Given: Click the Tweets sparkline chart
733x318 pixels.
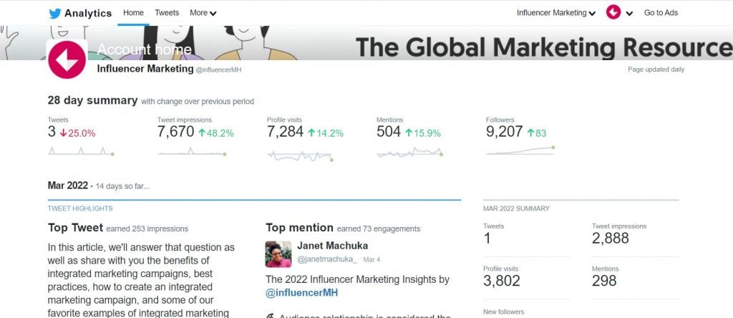Looking at the screenshot, I should pyautogui.click(x=81, y=150).
